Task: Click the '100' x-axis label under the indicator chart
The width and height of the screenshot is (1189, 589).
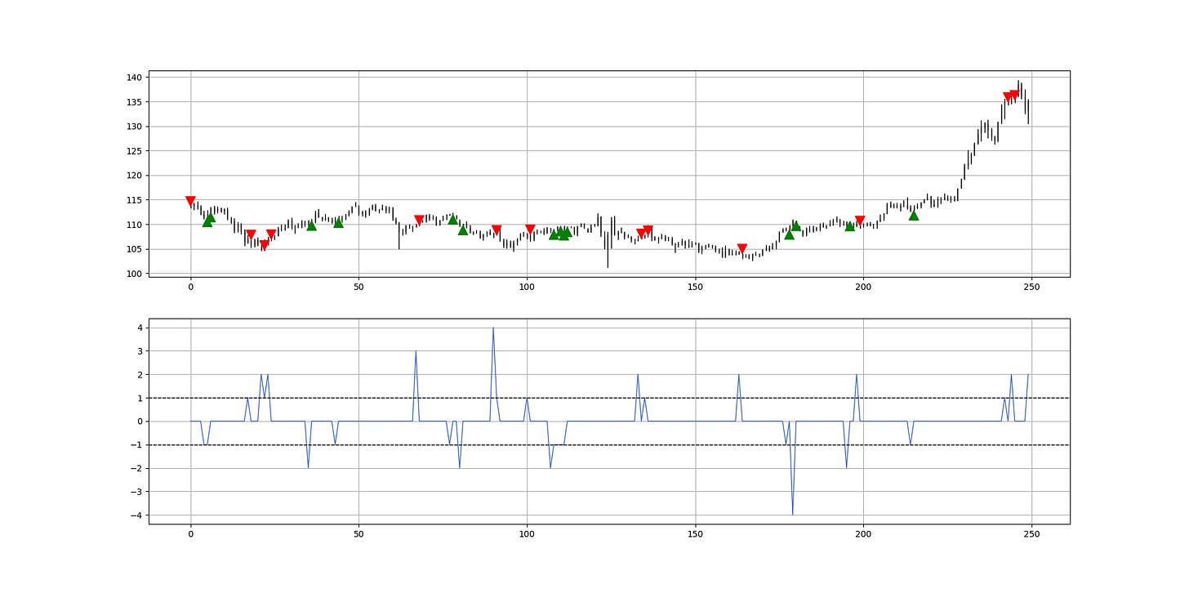Action: pyautogui.click(x=527, y=534)
